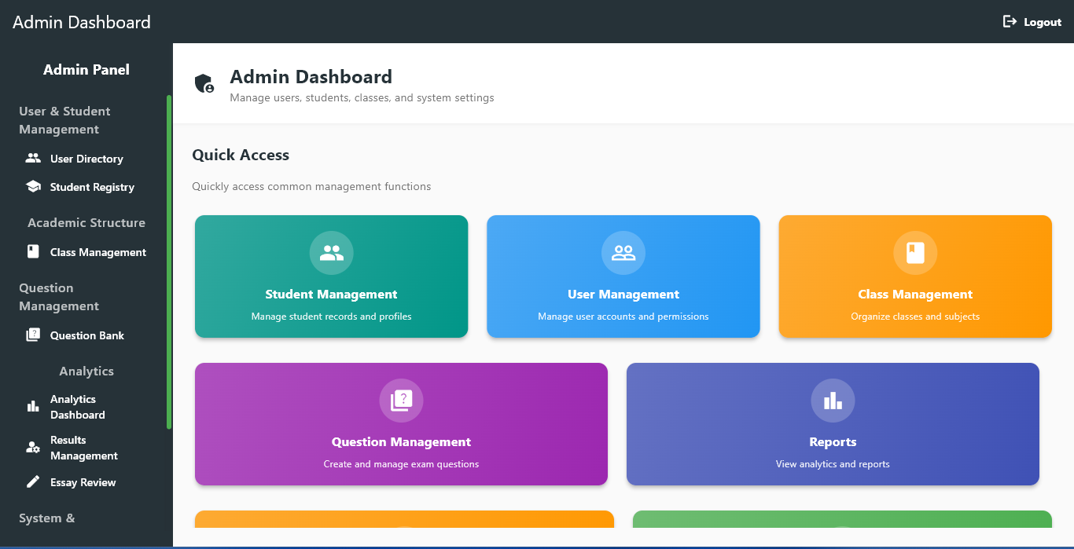This screenshot has height=549, width=1074.
Task: Open Essay Review using the pencil icon
Action: coord(33,481)
